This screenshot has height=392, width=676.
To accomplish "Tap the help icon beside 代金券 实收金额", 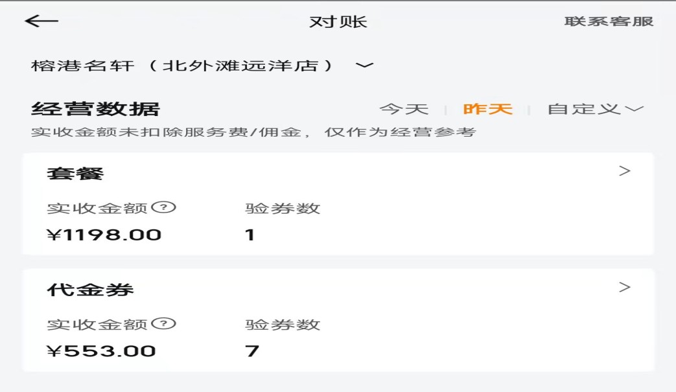I will 167,324.
